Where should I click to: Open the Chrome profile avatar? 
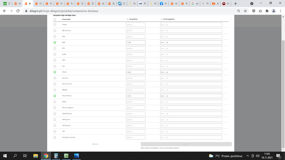274,11
